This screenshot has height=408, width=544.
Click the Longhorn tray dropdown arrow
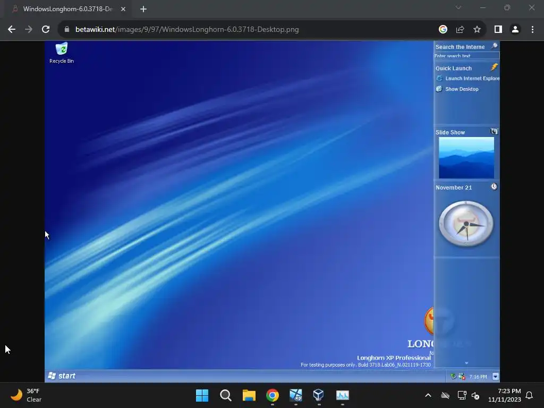pos(496,377)
